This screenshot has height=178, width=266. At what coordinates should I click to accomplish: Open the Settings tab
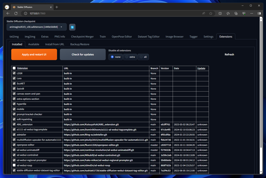(x=208, y=37)
